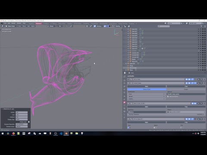Click the outliner display mode icon

(x=129, y=26)
